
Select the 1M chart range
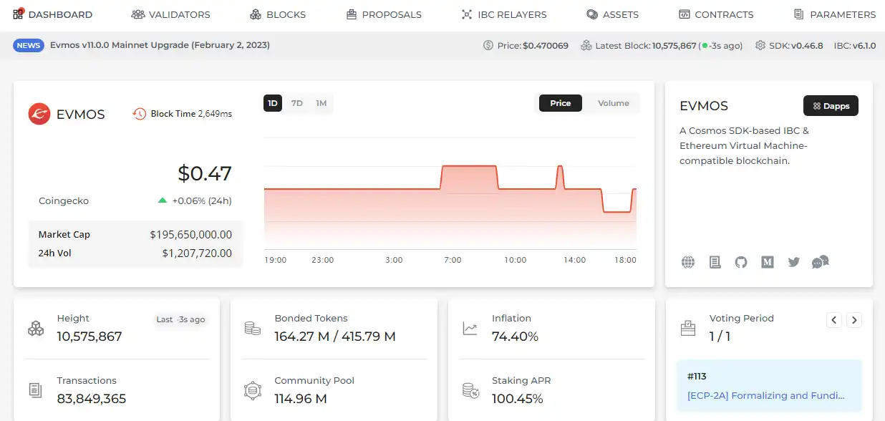pos(321,103)
